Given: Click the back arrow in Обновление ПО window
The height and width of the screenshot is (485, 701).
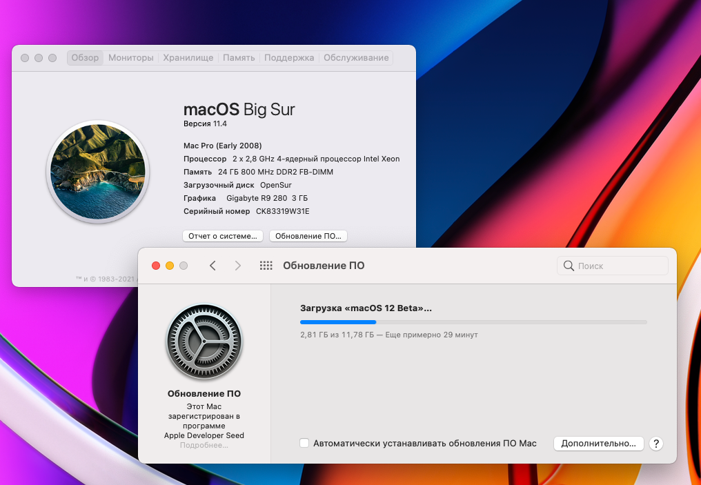Looking at the screenshot, I should [x=213, y=266].
